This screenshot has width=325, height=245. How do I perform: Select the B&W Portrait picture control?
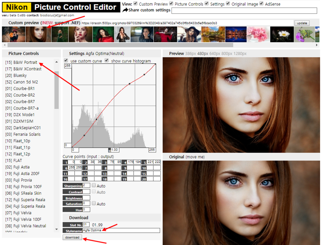[21, 62]
